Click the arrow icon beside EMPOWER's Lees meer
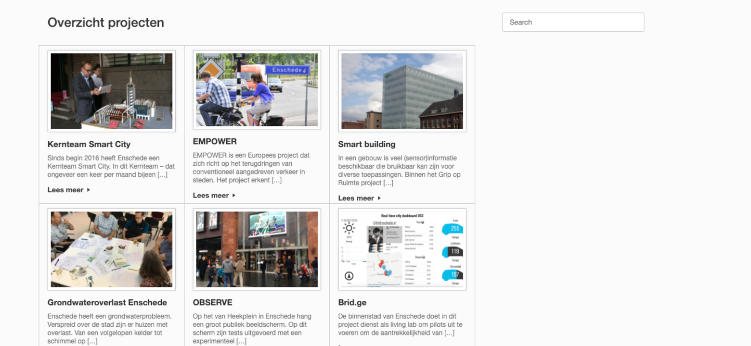751x346 pixels. (234, 195)
